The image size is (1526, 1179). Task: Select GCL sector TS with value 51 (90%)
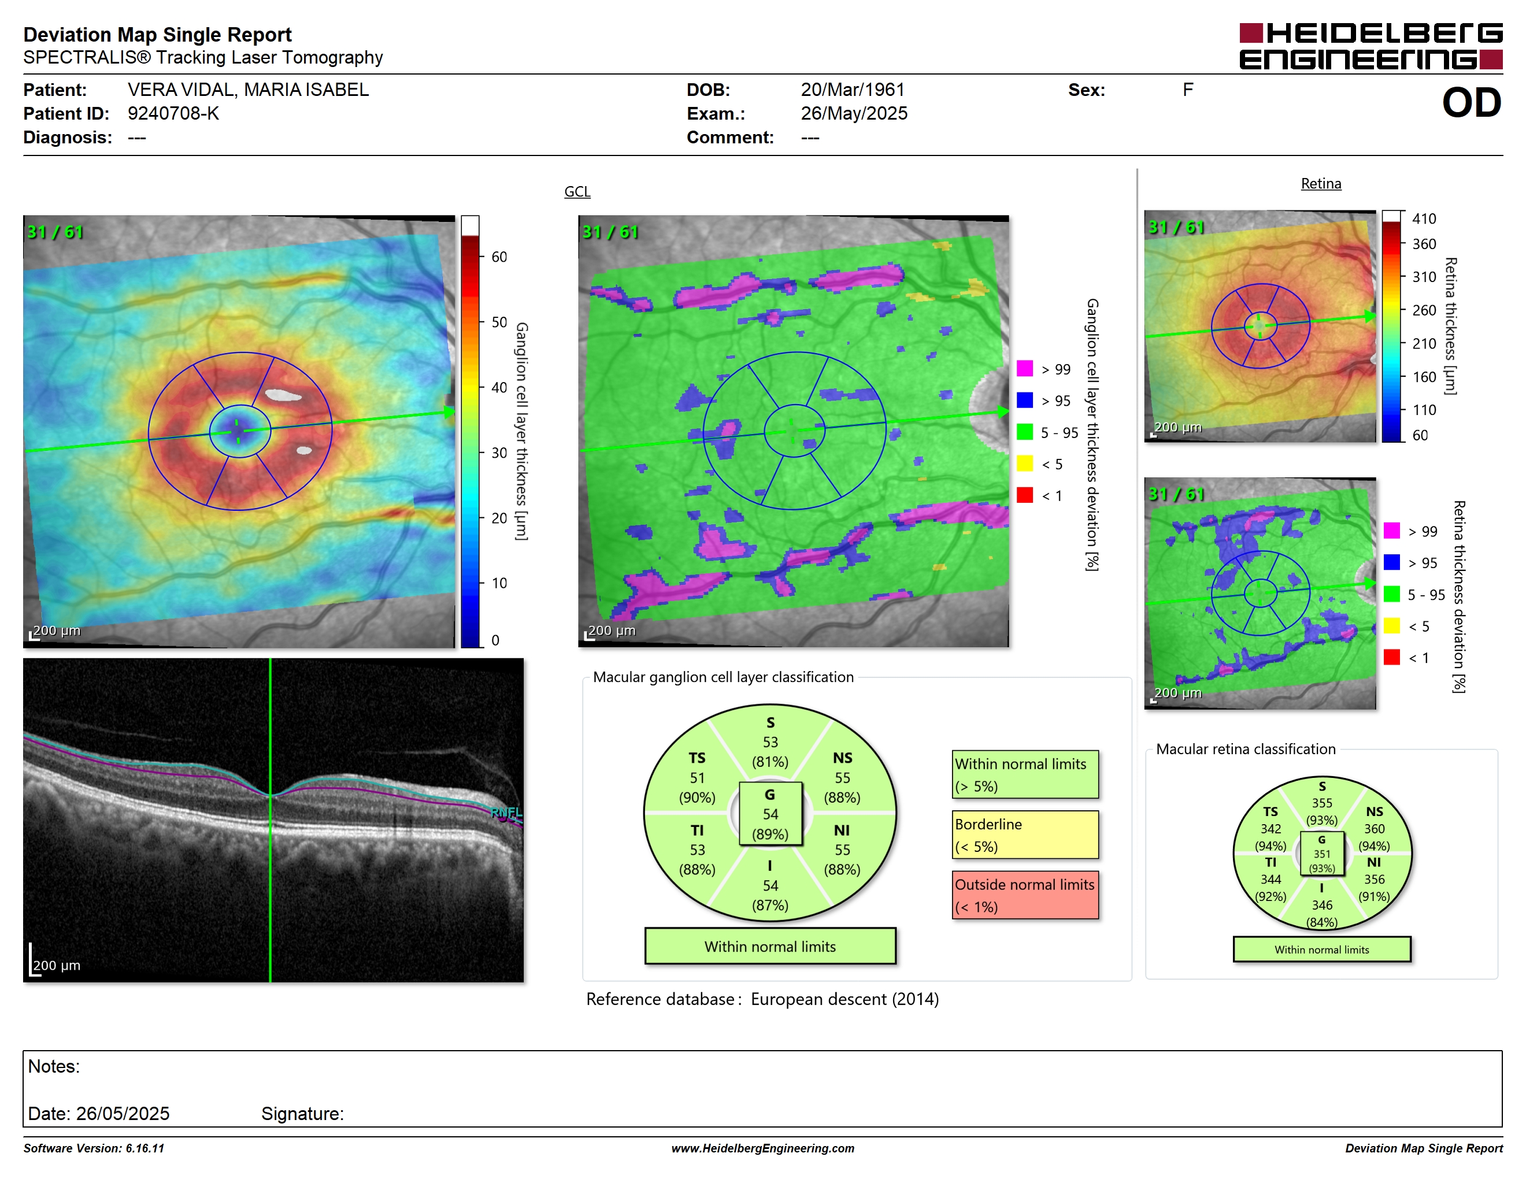coord(697,777)
